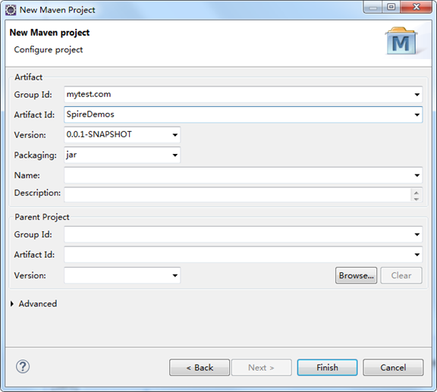Open the Parent Project Artifact Id dropdown

pyautogui.click(x=417, y=255)
